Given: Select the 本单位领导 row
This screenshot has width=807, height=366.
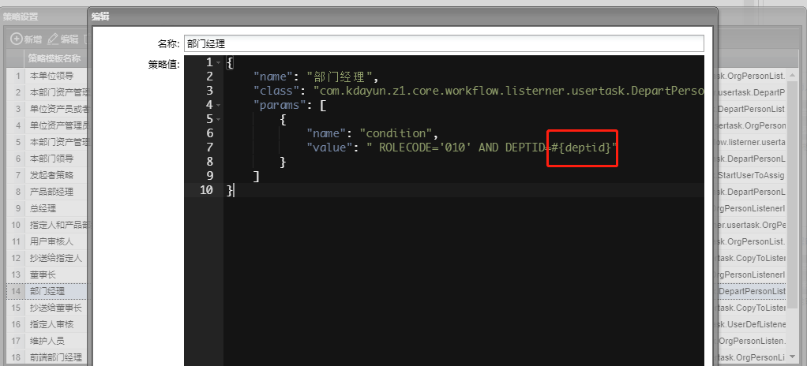Looking at the screenshot, I should (51, 76).
